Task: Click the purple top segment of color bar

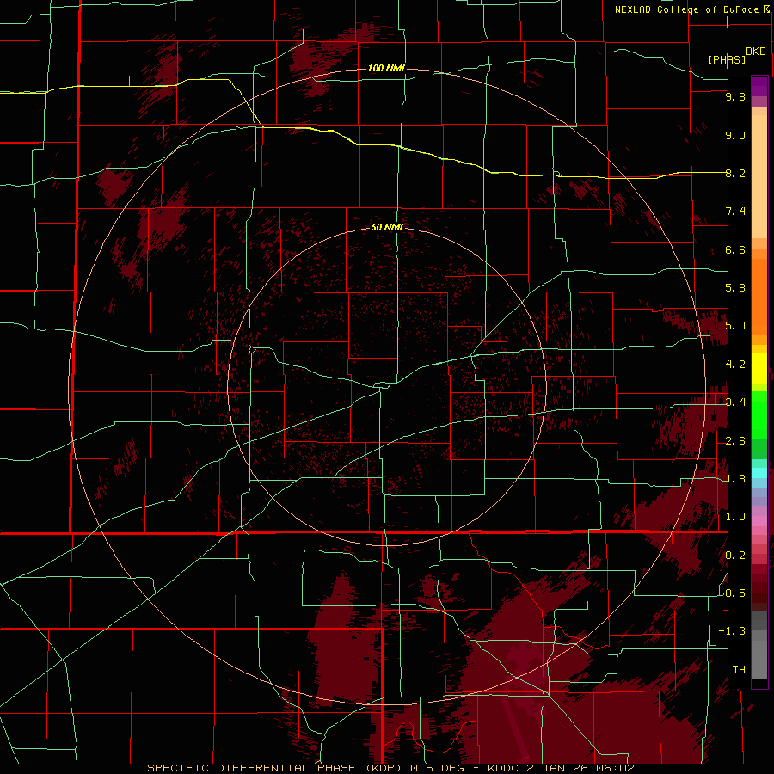Action: [759, 86]
